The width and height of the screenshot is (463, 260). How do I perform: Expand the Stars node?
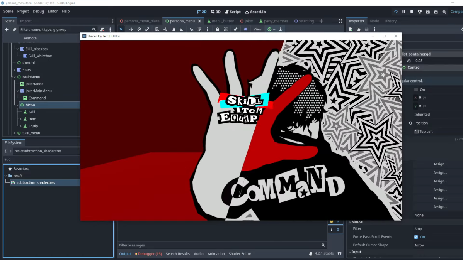[14, 70]
